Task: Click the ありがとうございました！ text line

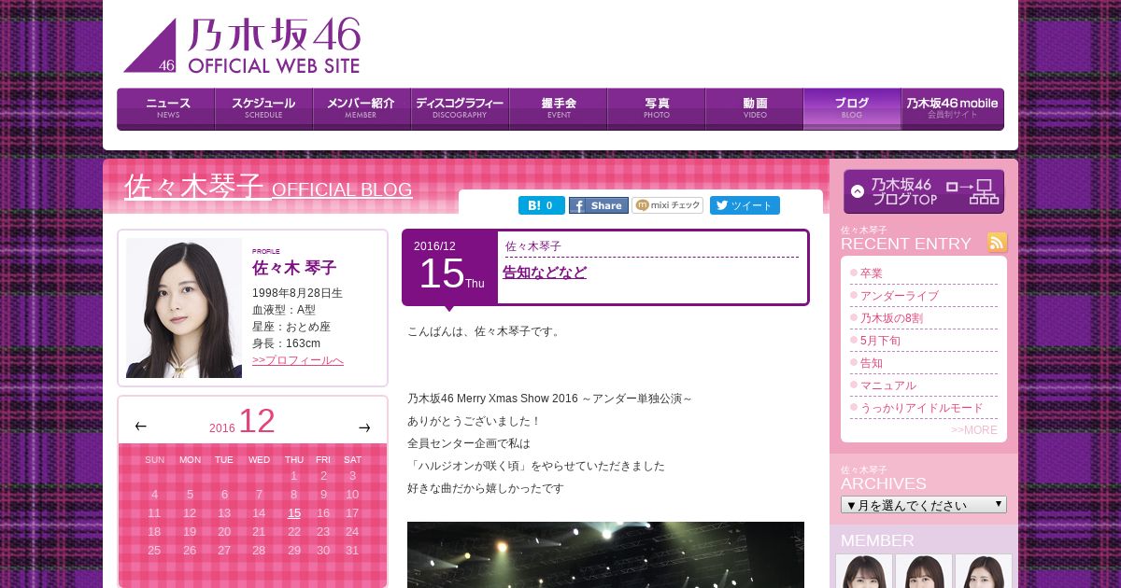Action: 475,421
